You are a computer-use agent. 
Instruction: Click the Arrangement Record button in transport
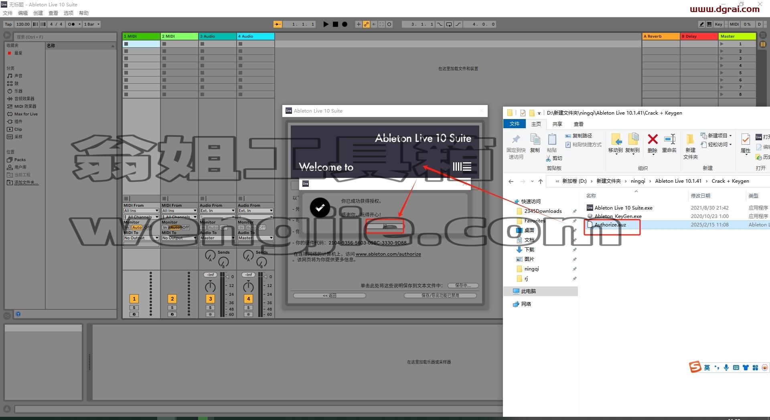coord(344,24)
